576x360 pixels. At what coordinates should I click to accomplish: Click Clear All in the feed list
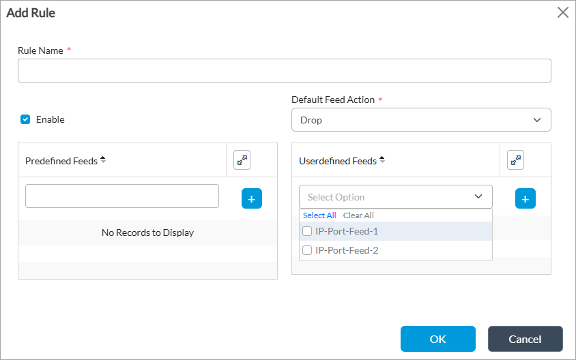[x=358, y=215]
